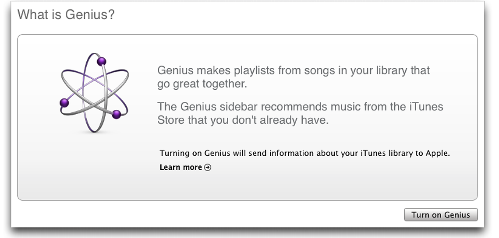Click the circled arrow beside Learn more
This screenshot has height=238, width=499.
pyautogui.click(x=208, y=168)
